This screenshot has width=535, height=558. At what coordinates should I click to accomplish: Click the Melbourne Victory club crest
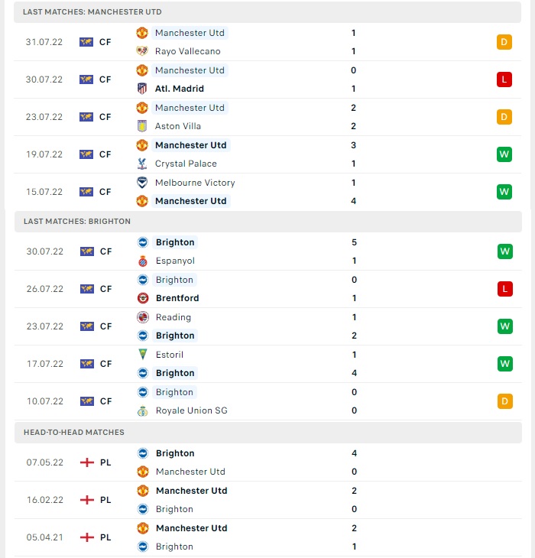coord(142,183)
